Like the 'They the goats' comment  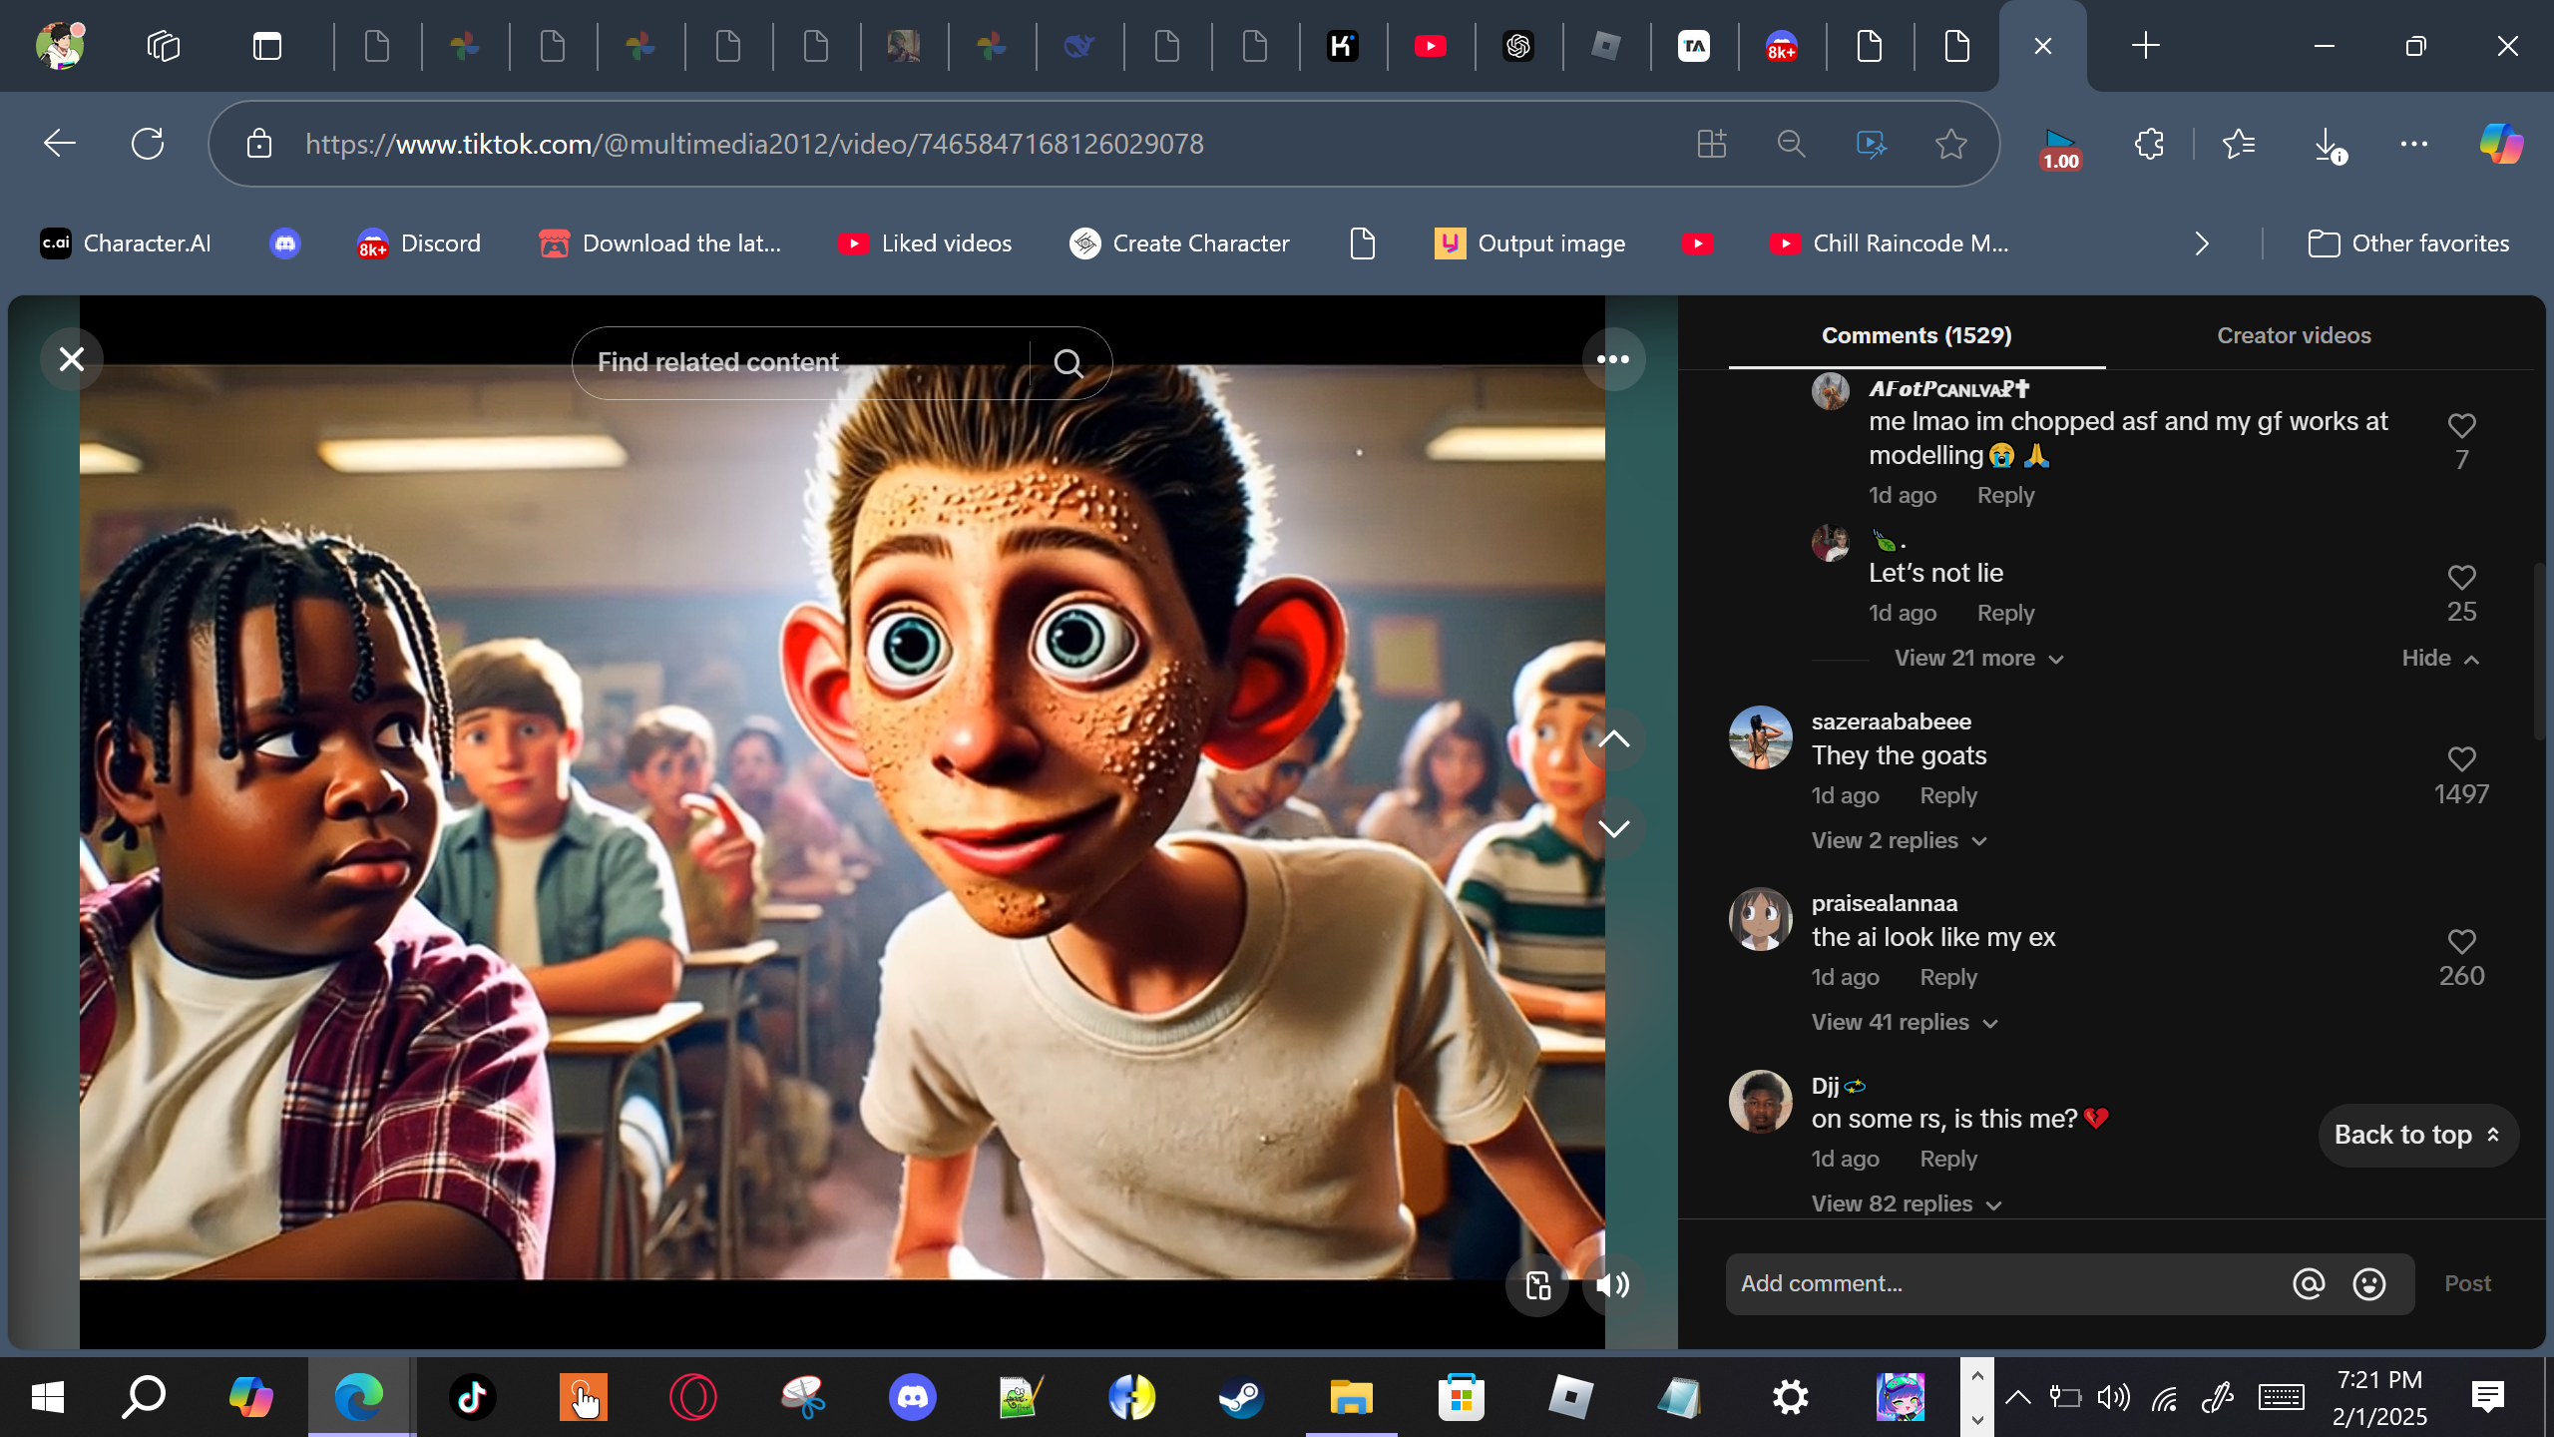(2461, 759)
